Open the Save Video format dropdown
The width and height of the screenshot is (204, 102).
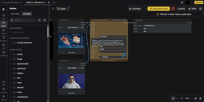tap(167, 29)
